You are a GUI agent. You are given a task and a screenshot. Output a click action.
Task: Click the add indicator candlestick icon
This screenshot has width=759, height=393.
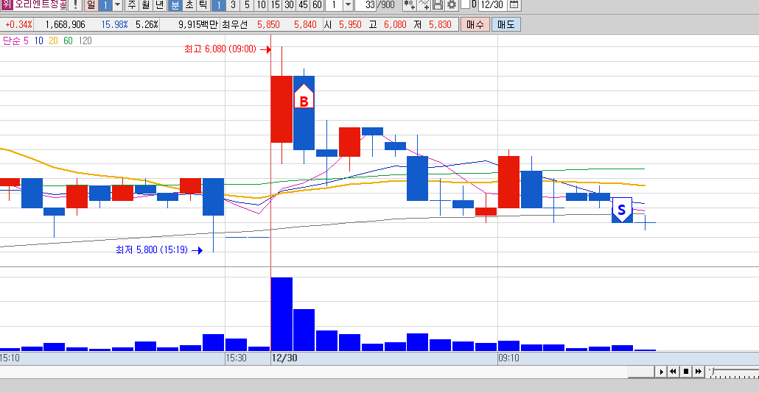(x=410, y=5)
